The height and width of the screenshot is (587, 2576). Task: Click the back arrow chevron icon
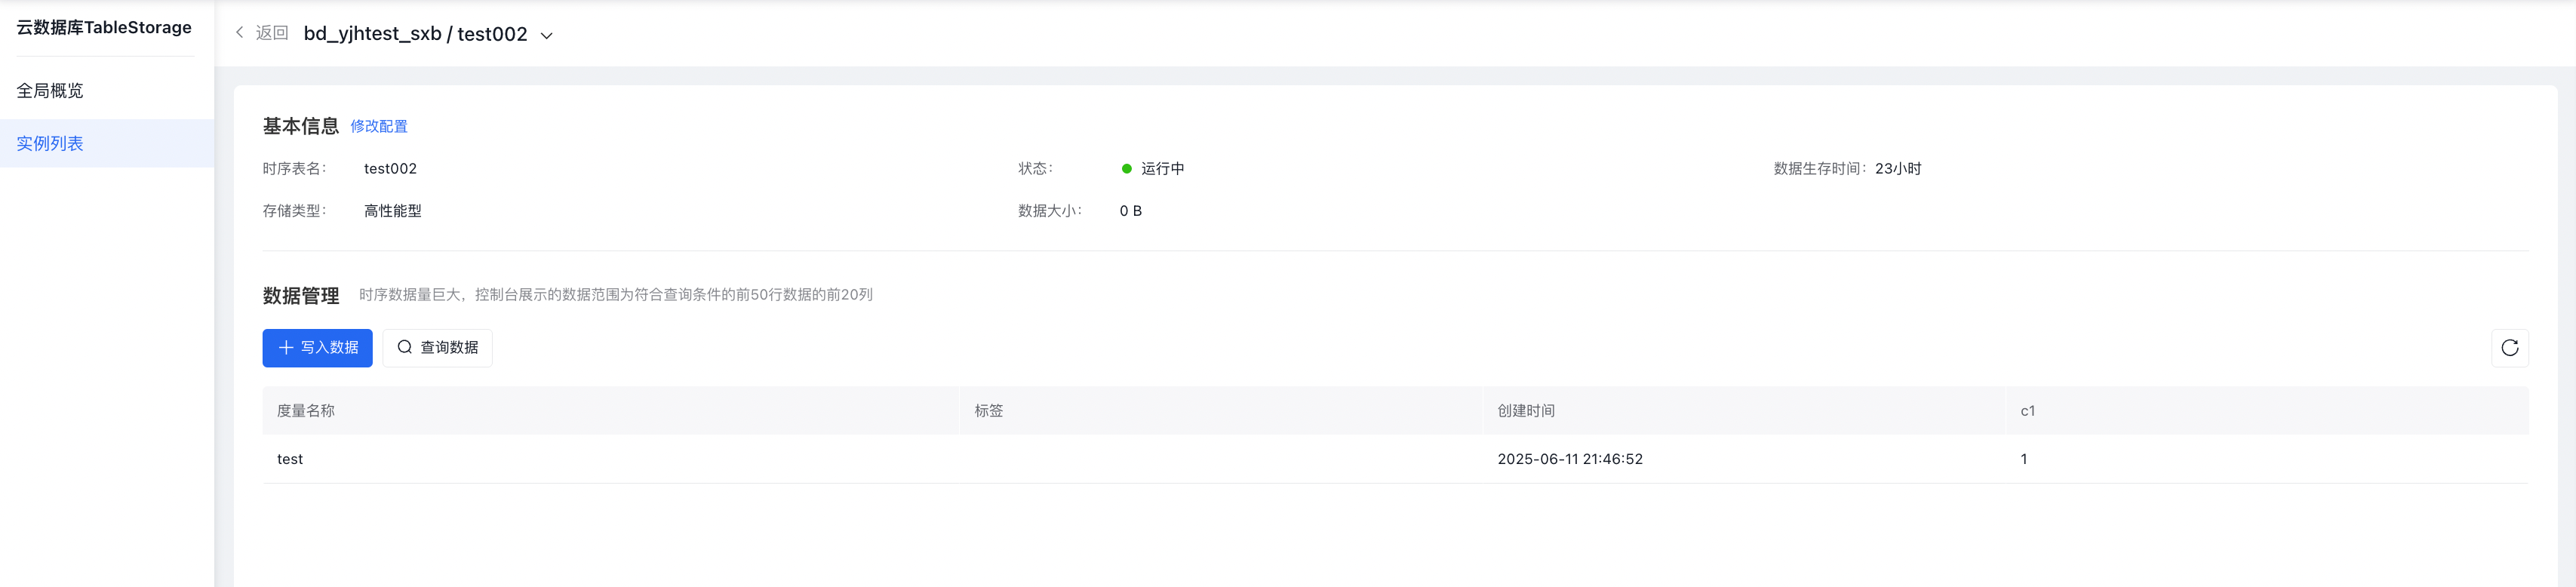(x=240, y=33)
